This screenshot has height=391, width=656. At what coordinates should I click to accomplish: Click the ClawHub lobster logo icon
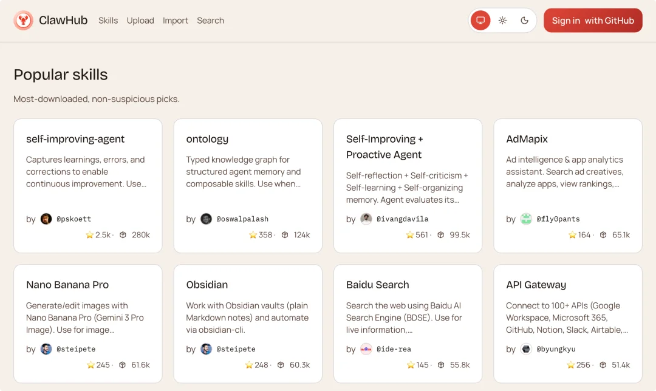pos(24,21)
